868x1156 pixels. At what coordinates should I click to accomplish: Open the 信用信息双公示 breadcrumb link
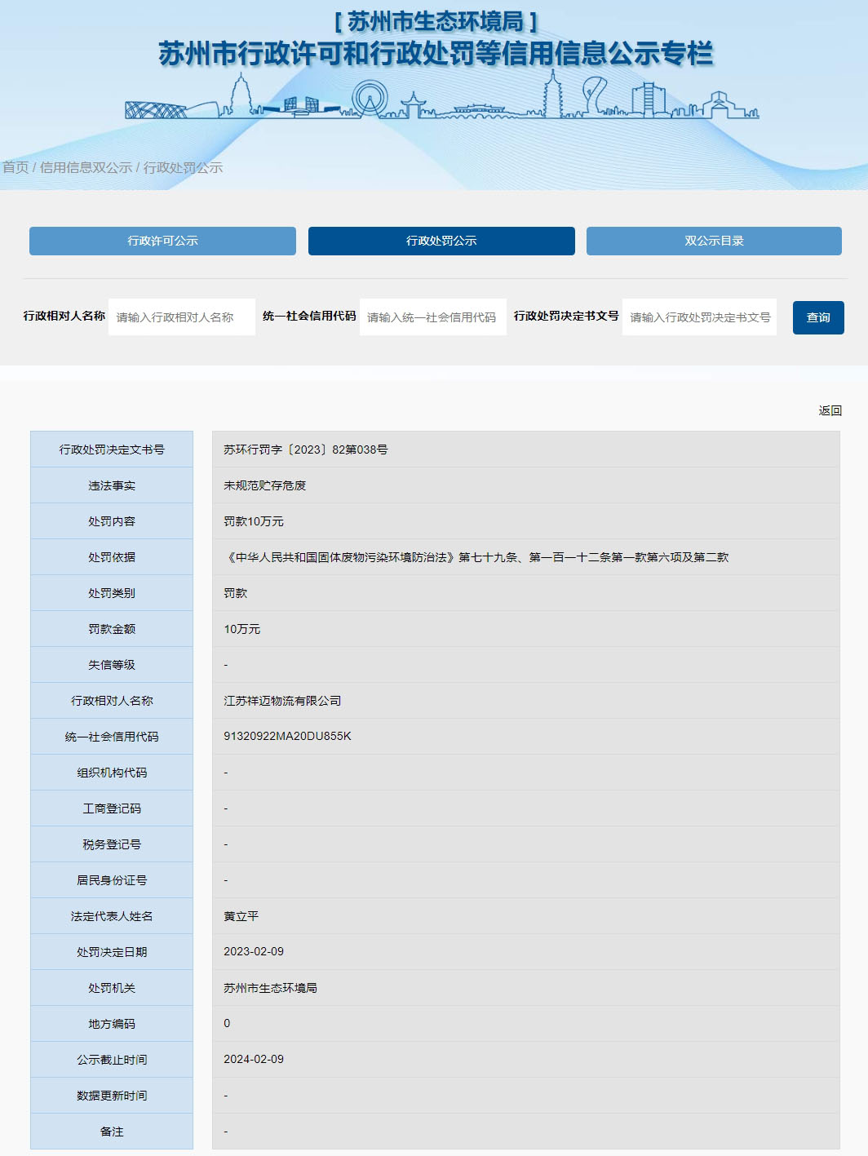(86, 167)
